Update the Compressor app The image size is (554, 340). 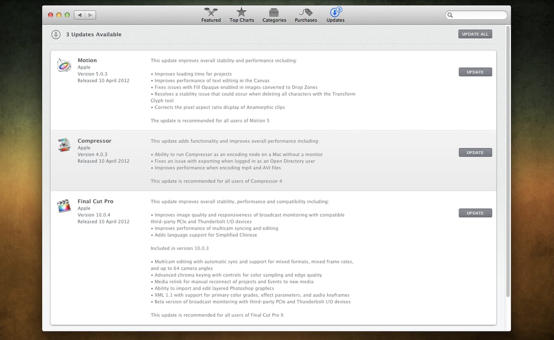tap(475, 153)
